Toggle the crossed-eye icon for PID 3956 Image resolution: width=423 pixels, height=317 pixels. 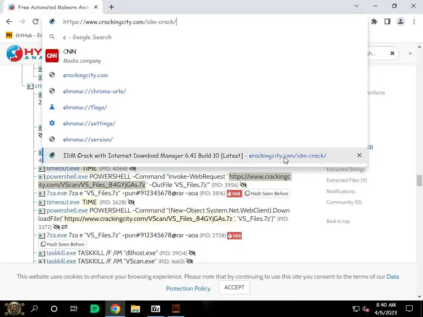(243, 185)
